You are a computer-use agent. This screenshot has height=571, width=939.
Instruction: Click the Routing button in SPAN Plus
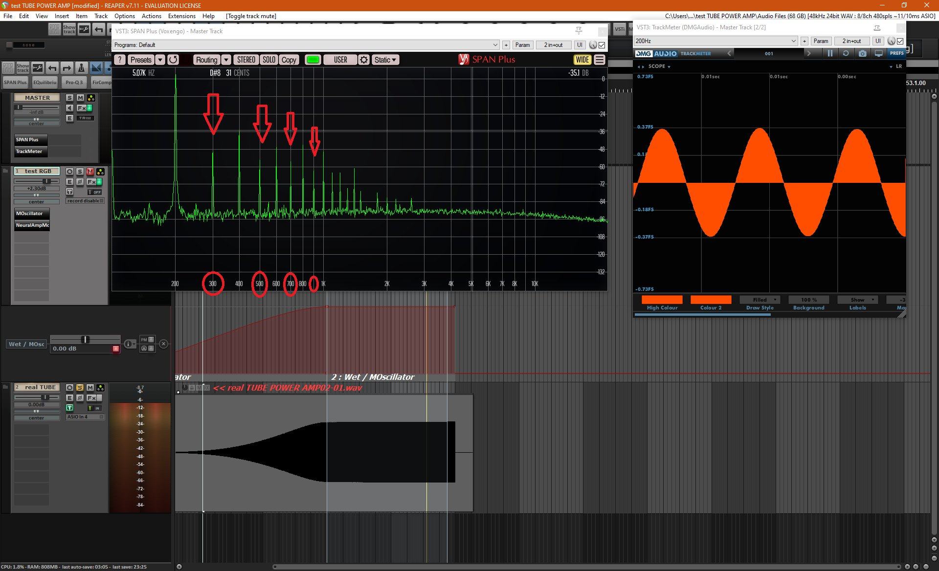click(x=206, y=60)
